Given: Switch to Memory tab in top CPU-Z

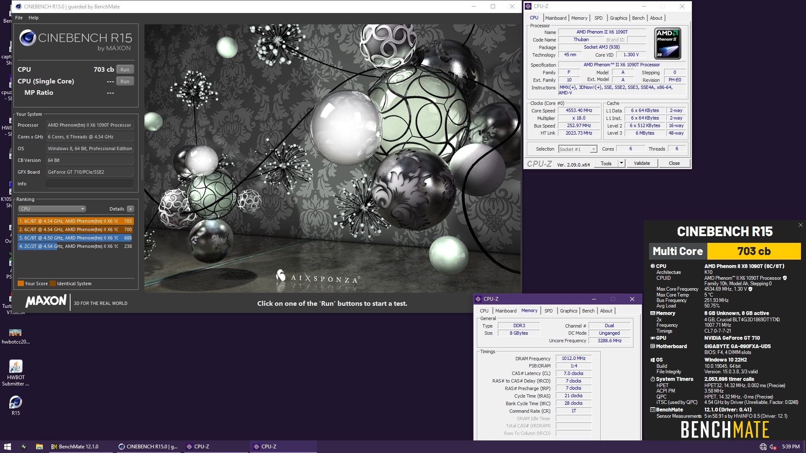Looking at the screenshot, I should coord(579,18).
